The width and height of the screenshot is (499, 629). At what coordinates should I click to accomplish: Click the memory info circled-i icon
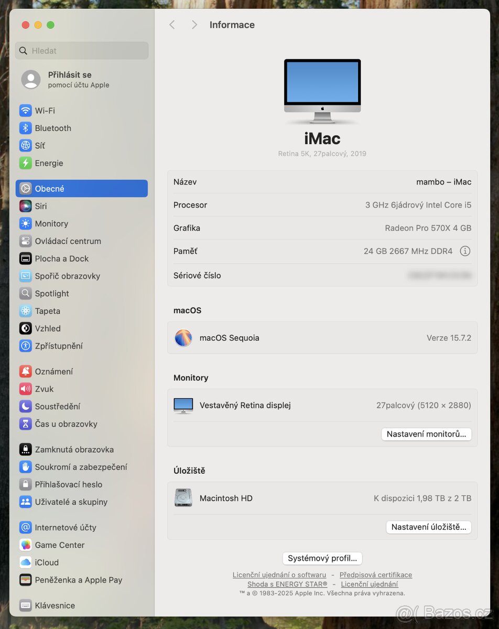465,251
